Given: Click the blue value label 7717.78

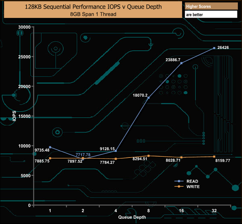Looking at the screenshot, I should tap(83, 155).
